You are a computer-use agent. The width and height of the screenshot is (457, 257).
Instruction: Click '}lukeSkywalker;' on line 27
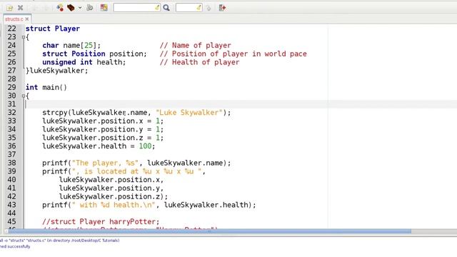[56, 71]
